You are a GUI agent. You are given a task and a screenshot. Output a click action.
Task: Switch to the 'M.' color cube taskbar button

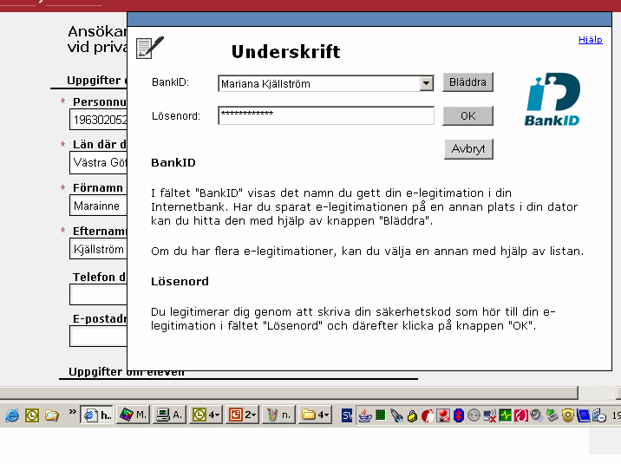(133, 415)
